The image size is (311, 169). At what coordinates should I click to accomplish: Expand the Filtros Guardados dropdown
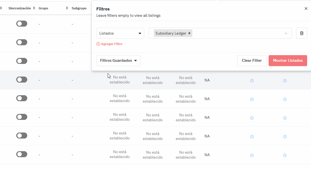(x=118, y=61)
